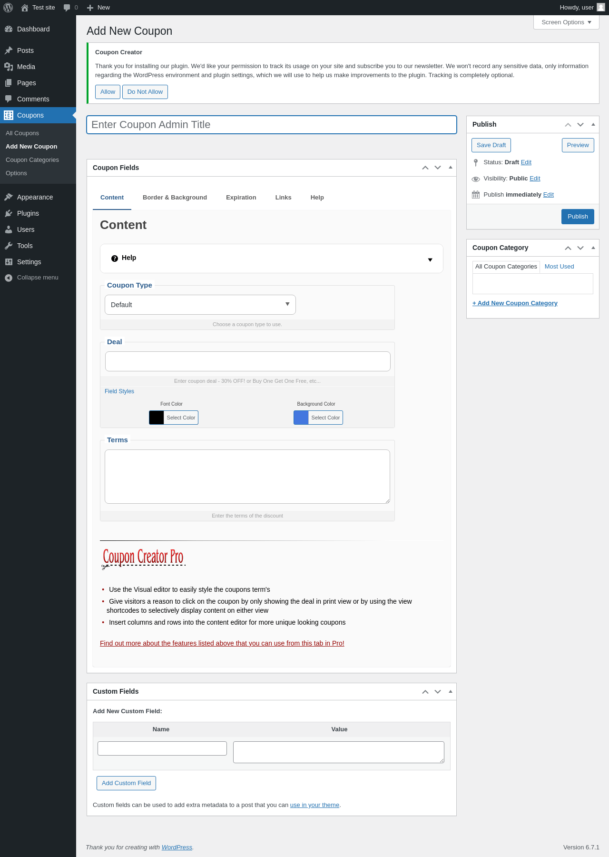Move Publish box down arrow

click(x=580, y=125)
